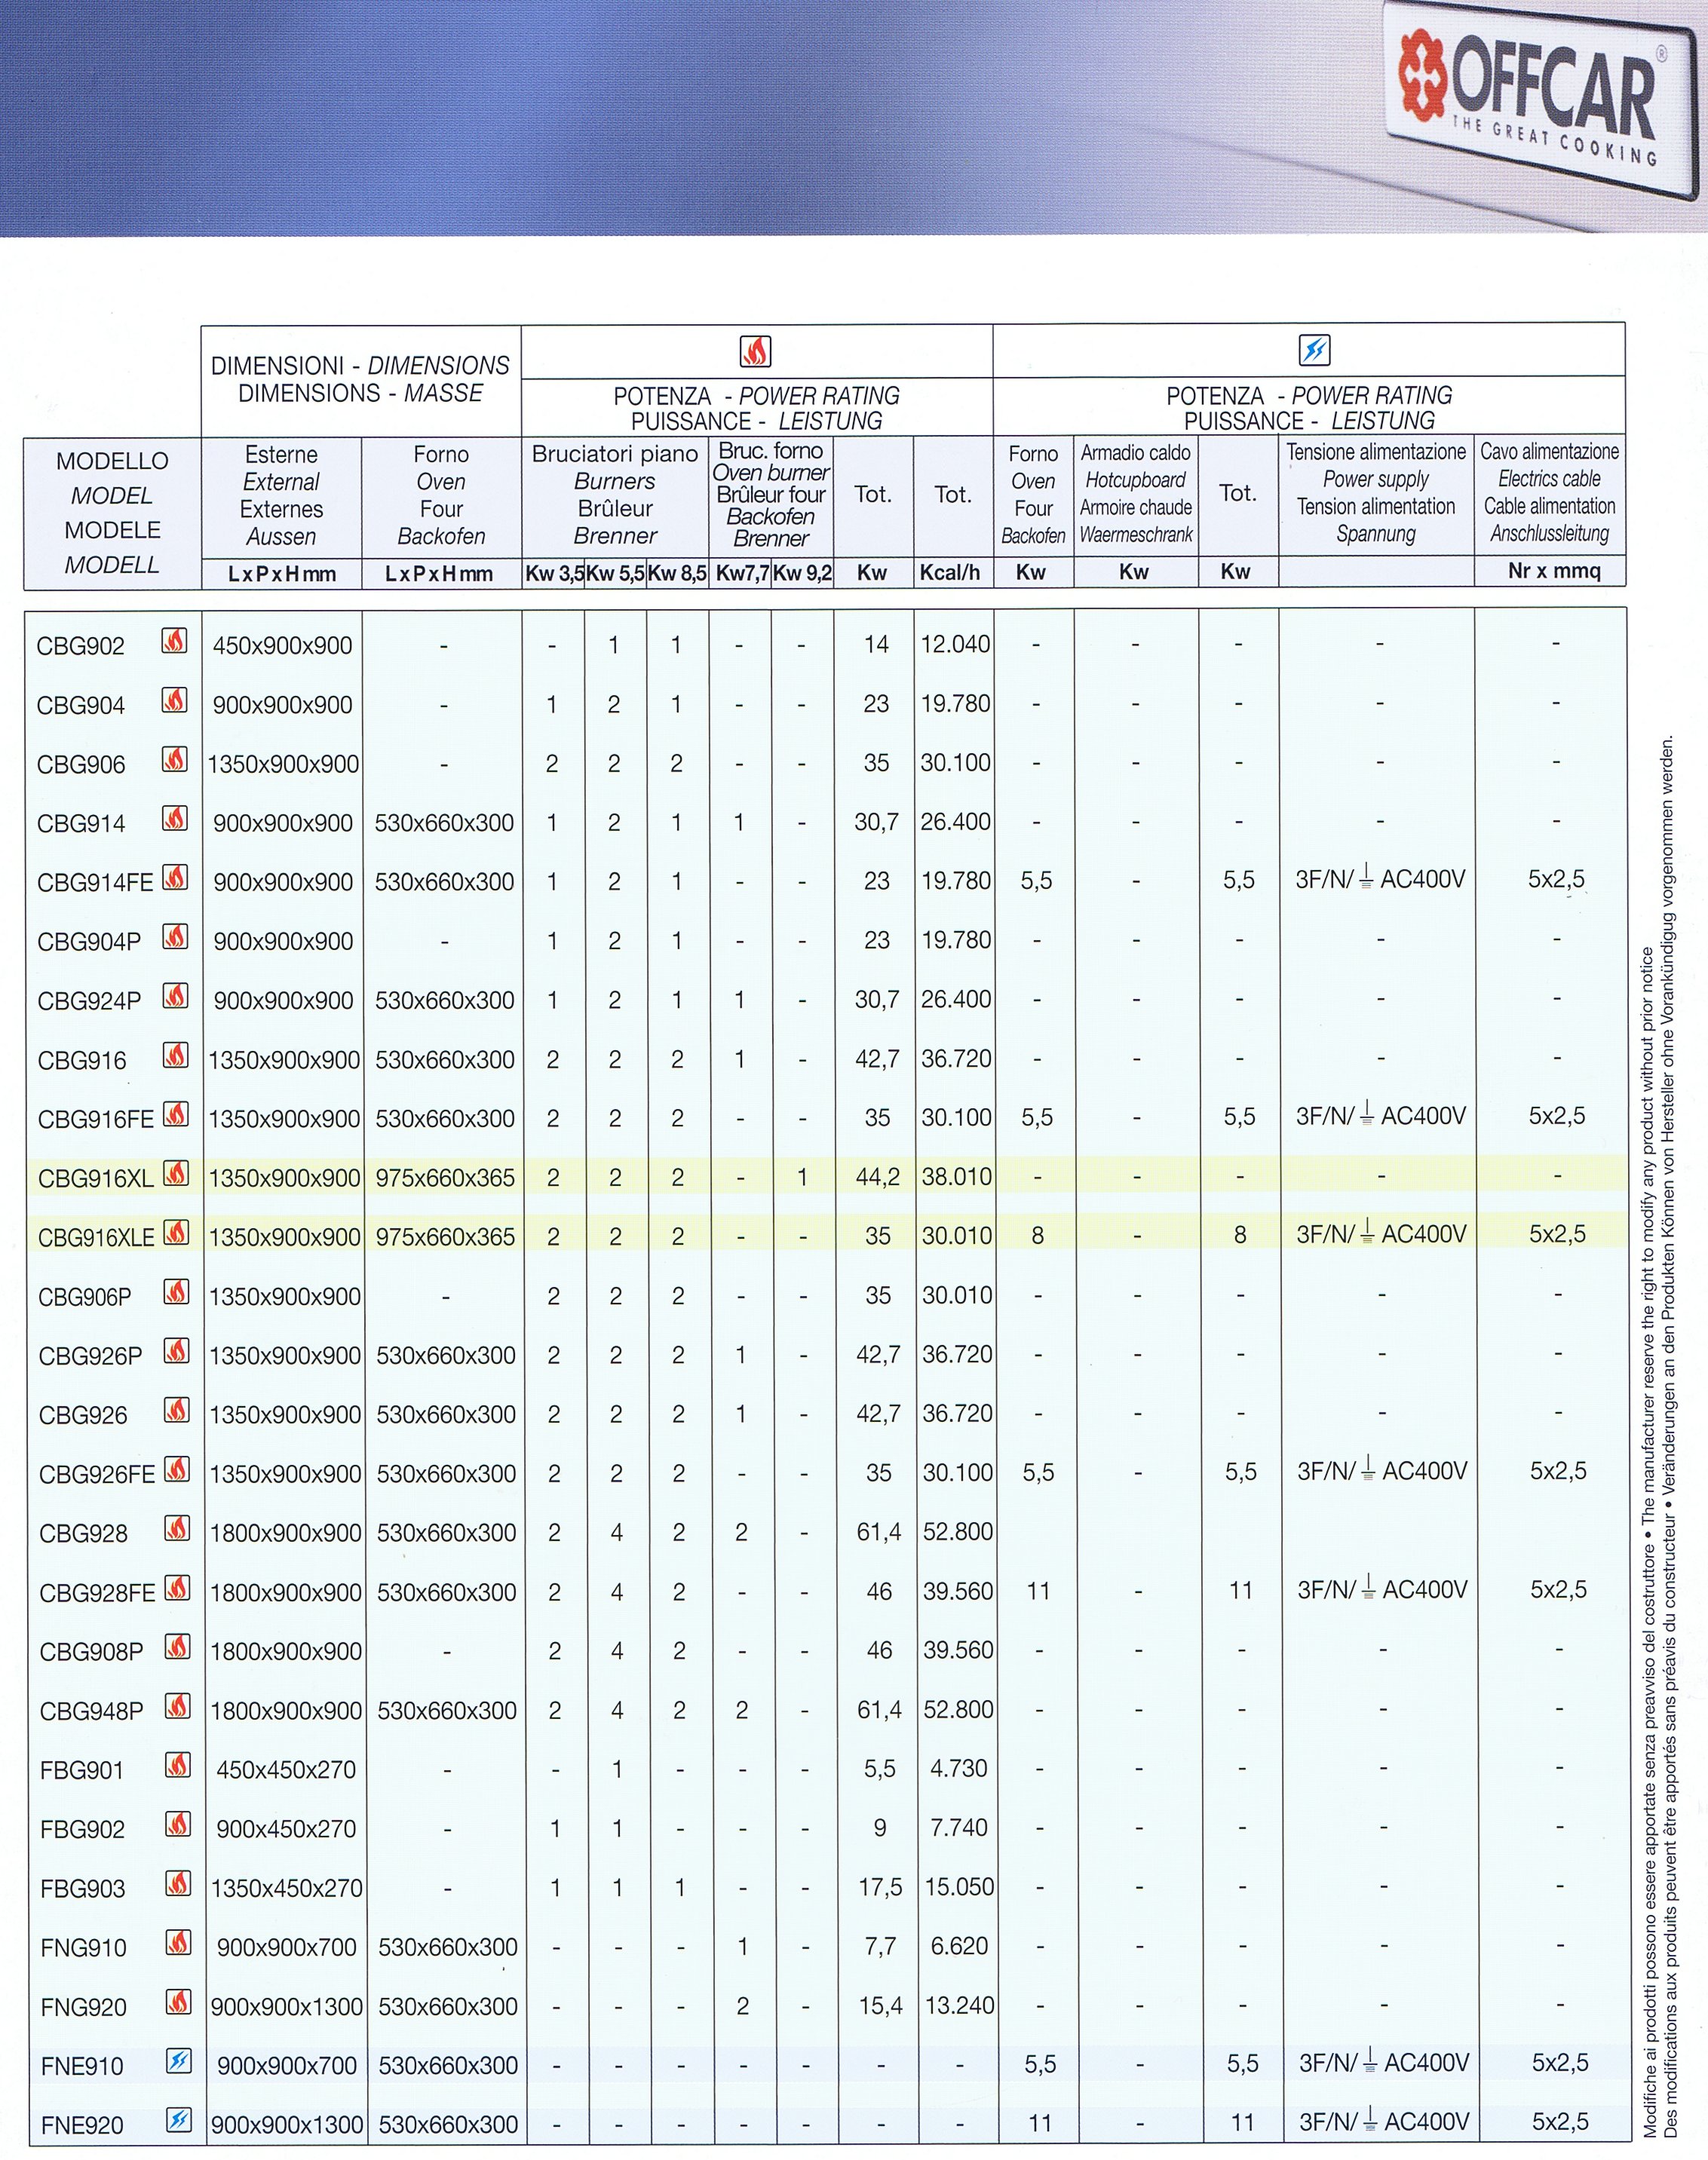Click the 7.740 Kcal/h value

pos(959,1828)
